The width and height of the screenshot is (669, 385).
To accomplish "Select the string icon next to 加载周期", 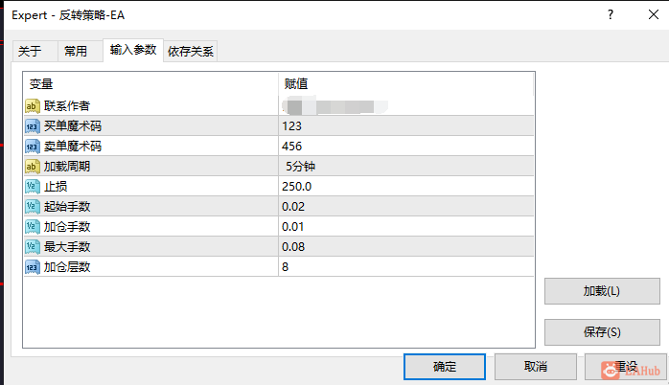I will (33, 167).
